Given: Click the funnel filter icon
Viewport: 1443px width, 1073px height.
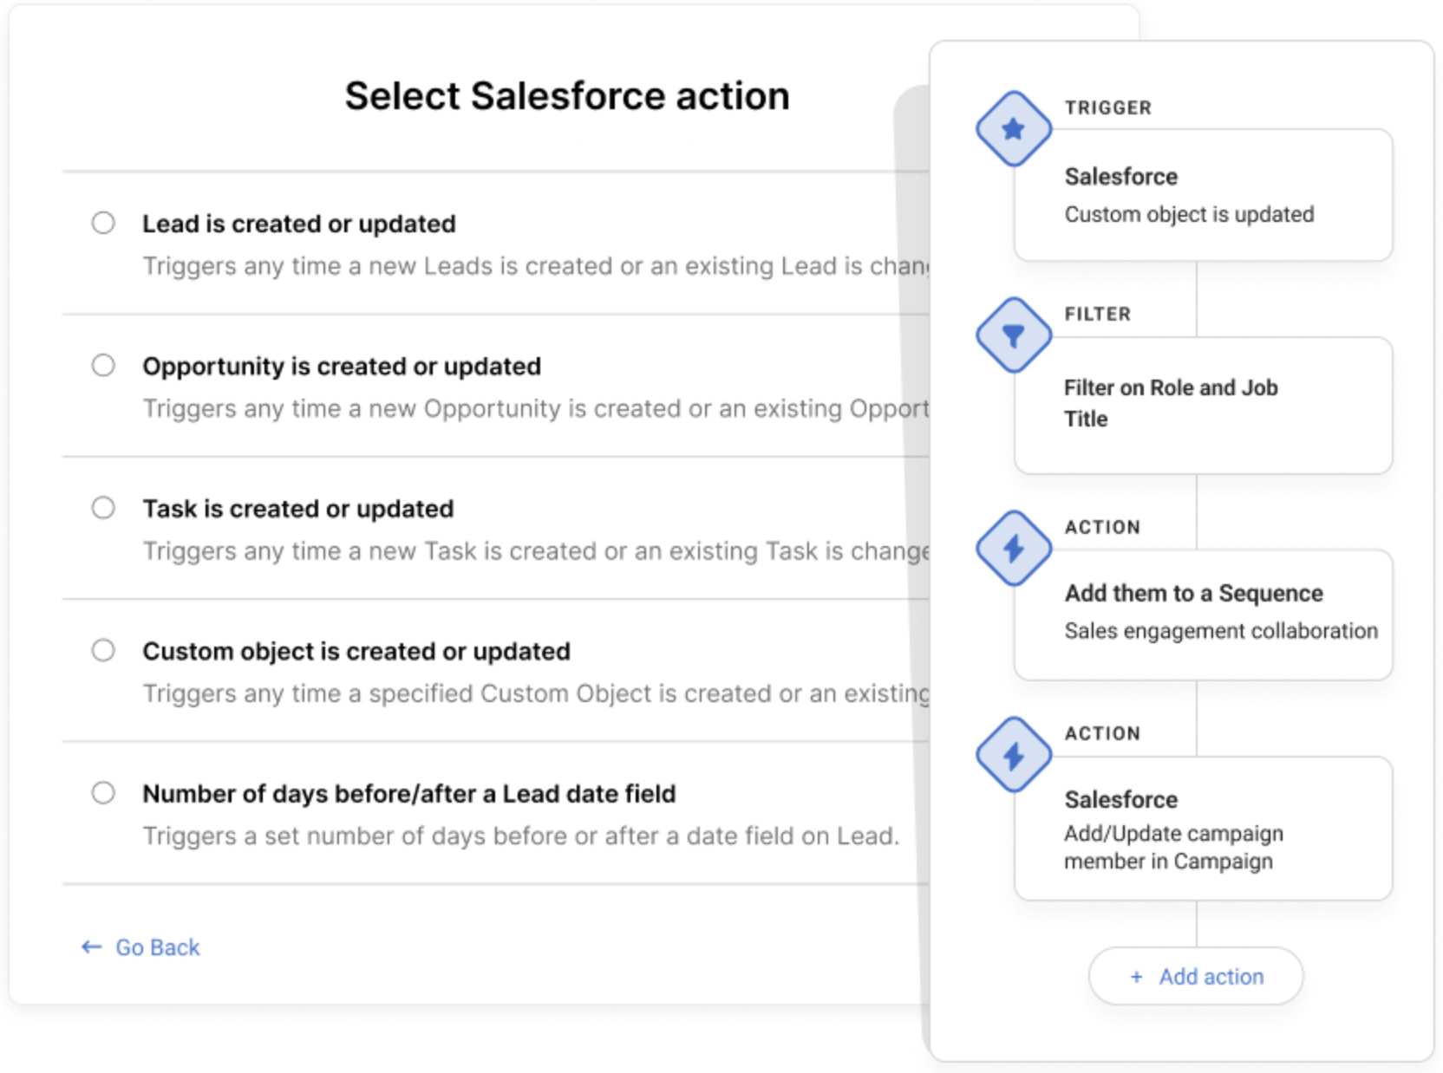Looking at the screenshot, I should 1013,335.
